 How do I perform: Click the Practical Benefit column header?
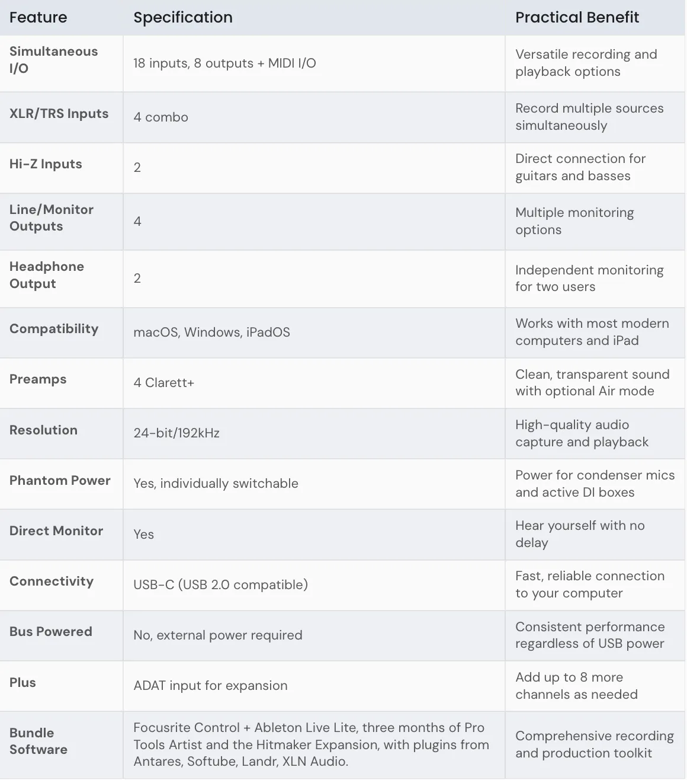coord(577,18)
